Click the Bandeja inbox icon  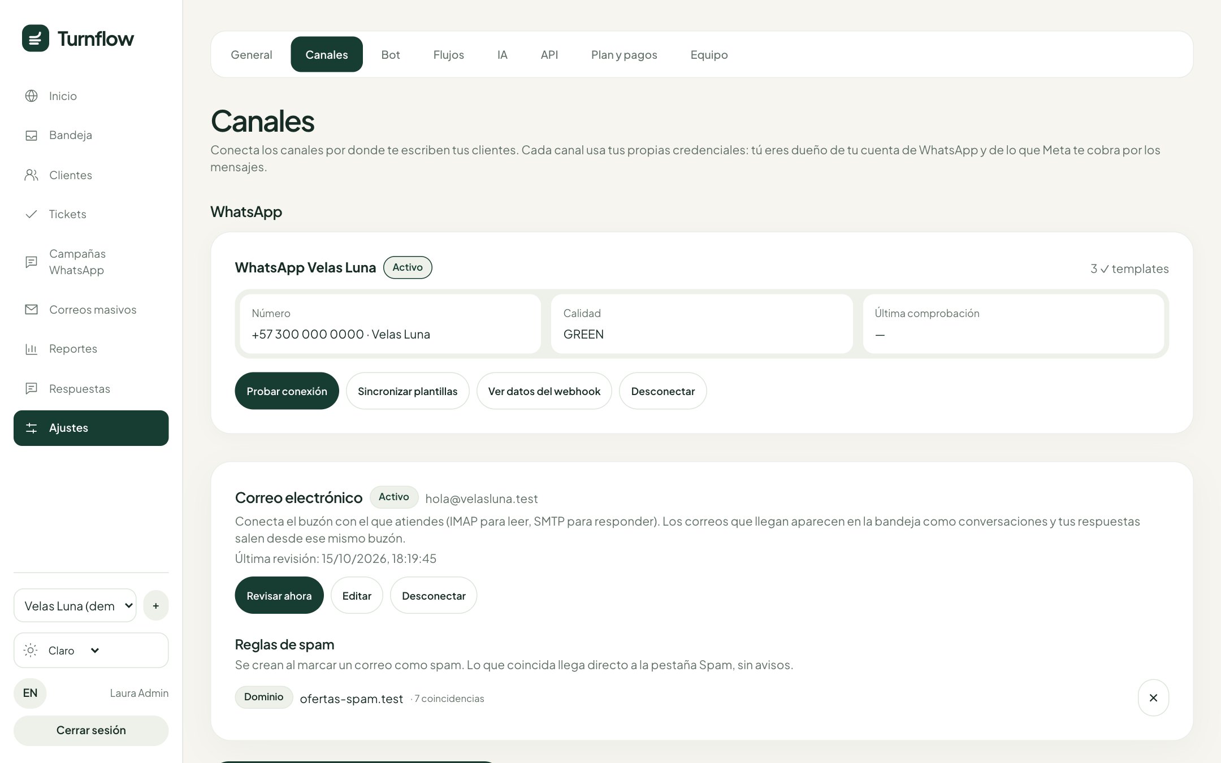click(32, 136)
